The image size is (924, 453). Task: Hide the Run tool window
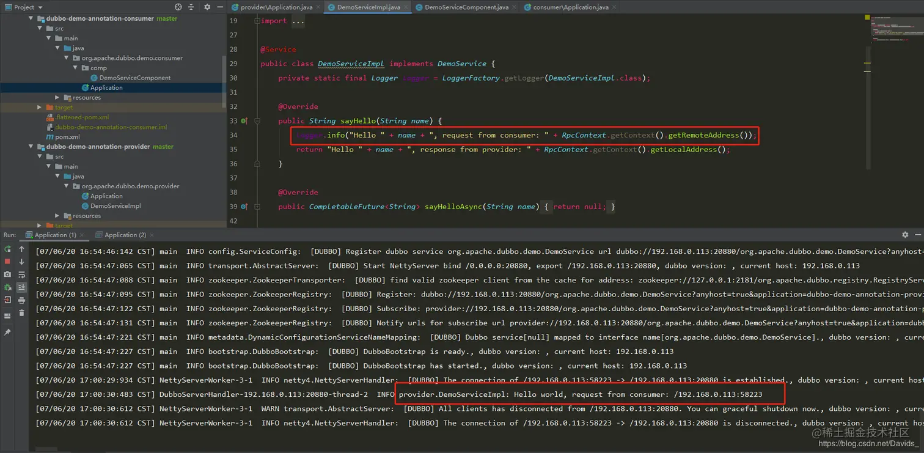click(x=918, y=235)
